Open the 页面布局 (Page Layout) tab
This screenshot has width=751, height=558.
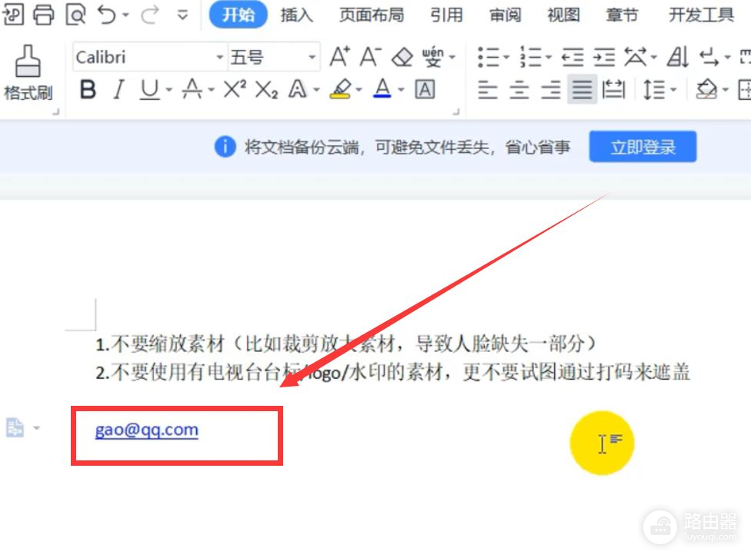[371, 15]
